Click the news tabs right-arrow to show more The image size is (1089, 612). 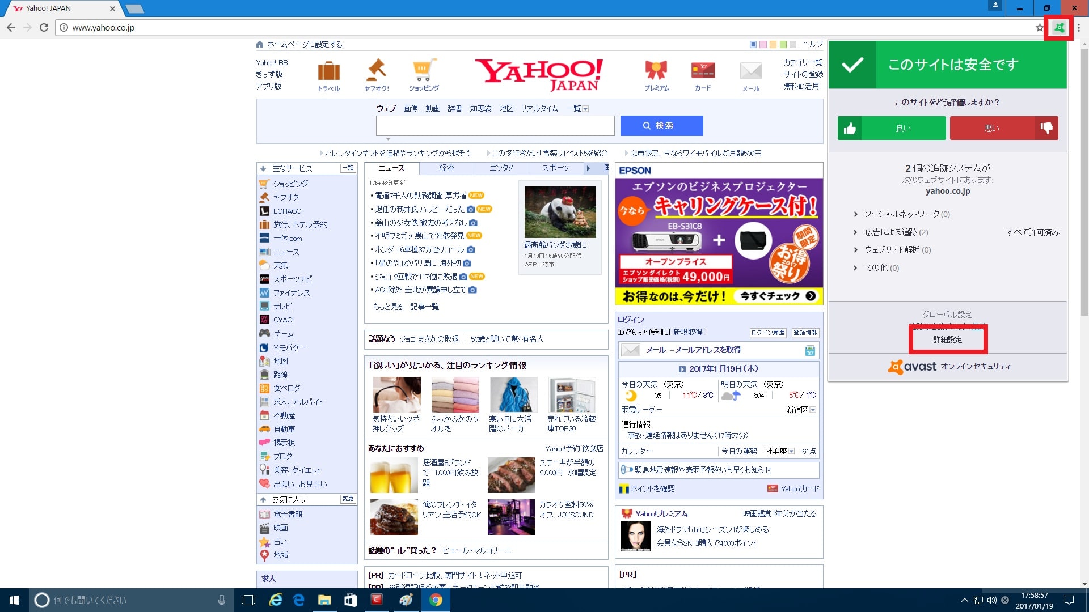pos(588,168)
